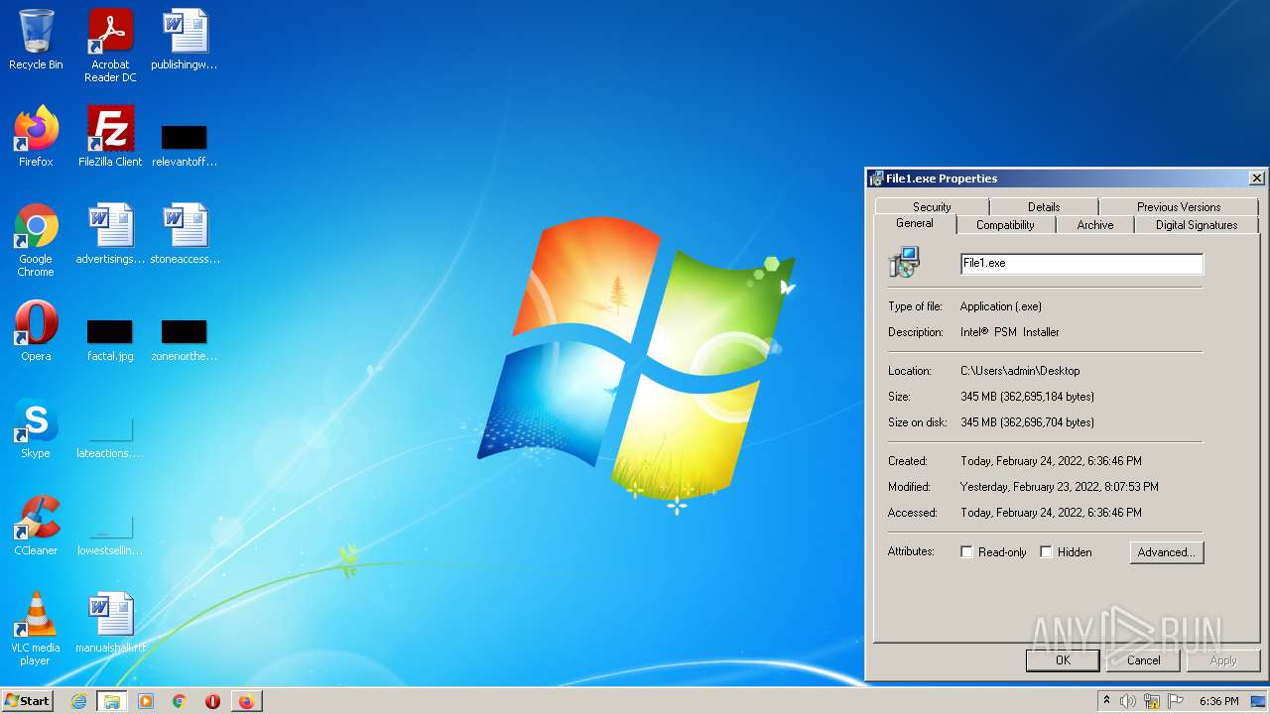Image resolution: width=1270 pixels, height=714 pixels.
Task: Confirm properties with OK button
Action: tap(1063, 660)
